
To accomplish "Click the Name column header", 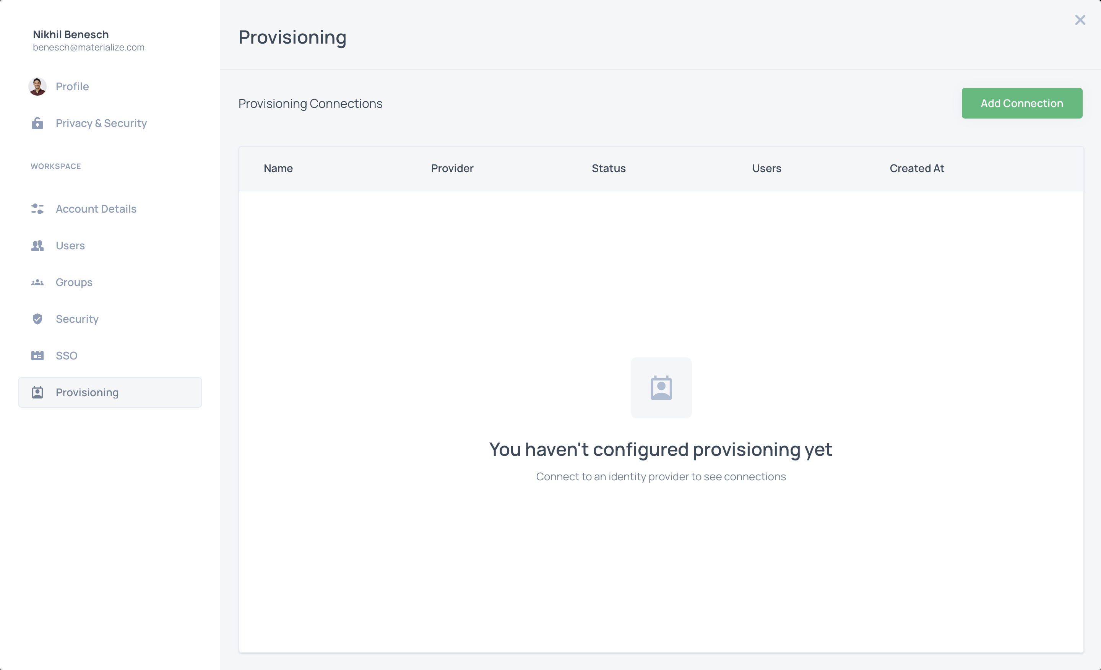I will coord(278,167).
